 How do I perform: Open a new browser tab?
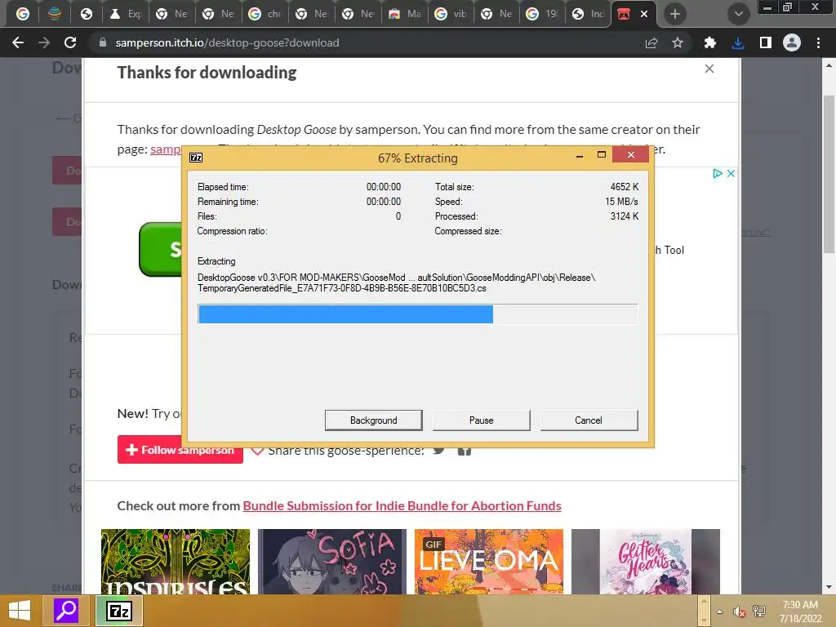(675, 14)
